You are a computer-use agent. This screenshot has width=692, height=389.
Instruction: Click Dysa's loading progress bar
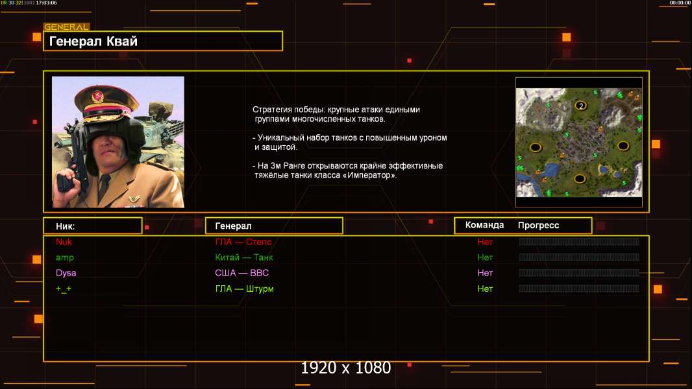(579, 273)
